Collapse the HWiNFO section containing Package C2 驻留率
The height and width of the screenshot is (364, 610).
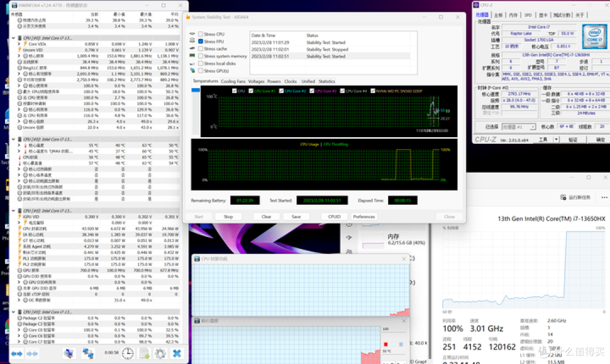point(13,312)
